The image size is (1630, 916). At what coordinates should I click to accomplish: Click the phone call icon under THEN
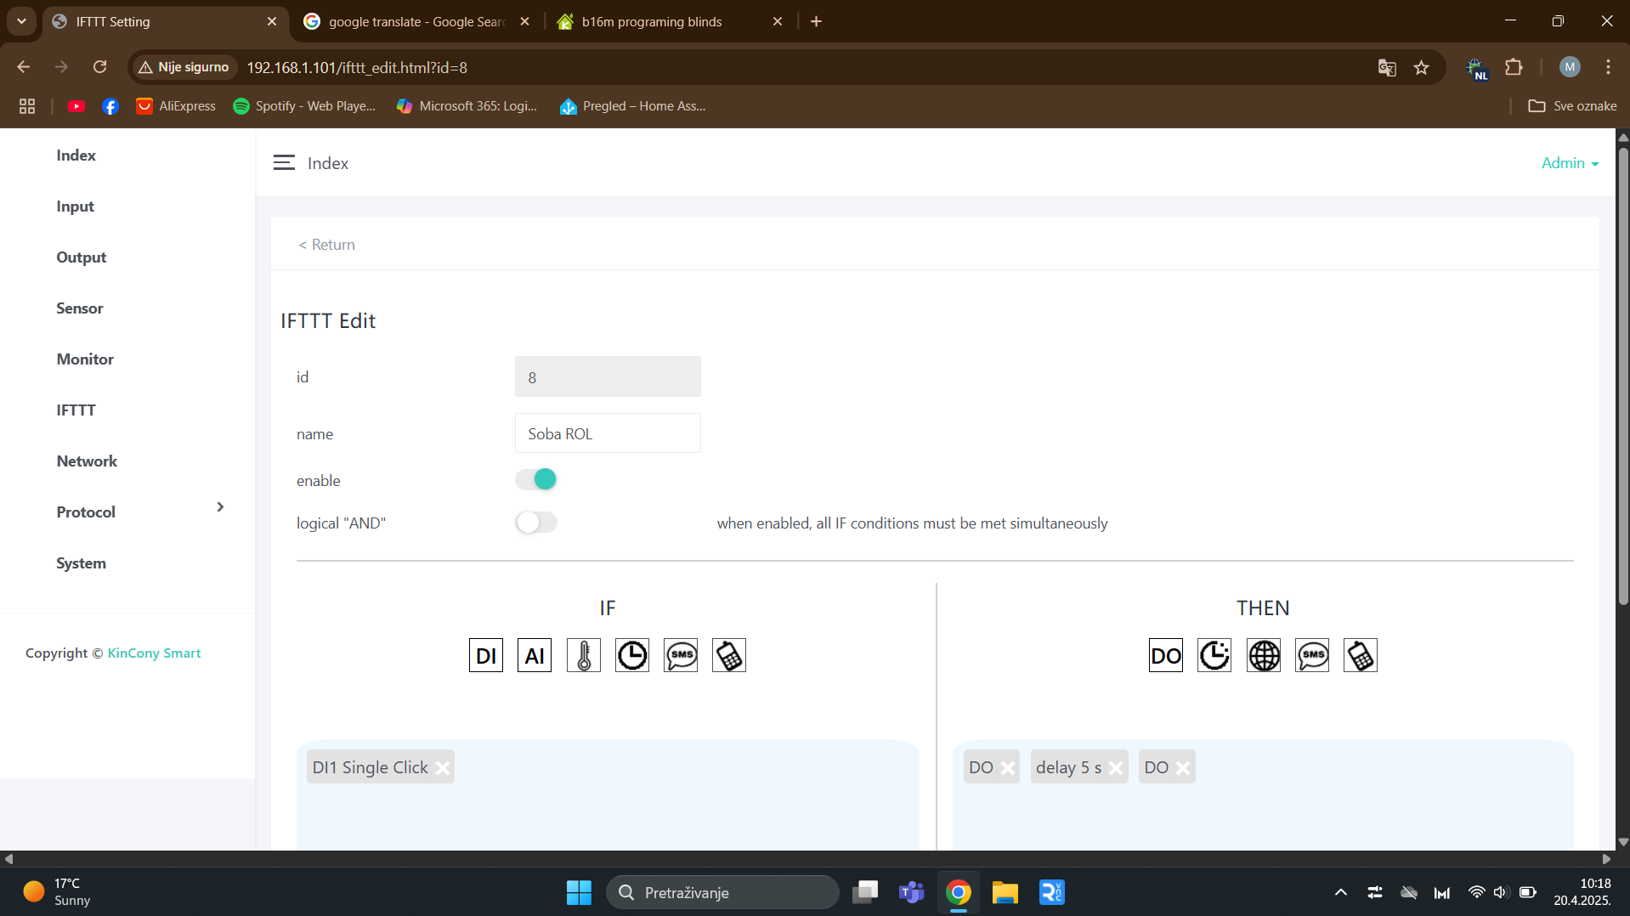click(x=1360, y=655)
